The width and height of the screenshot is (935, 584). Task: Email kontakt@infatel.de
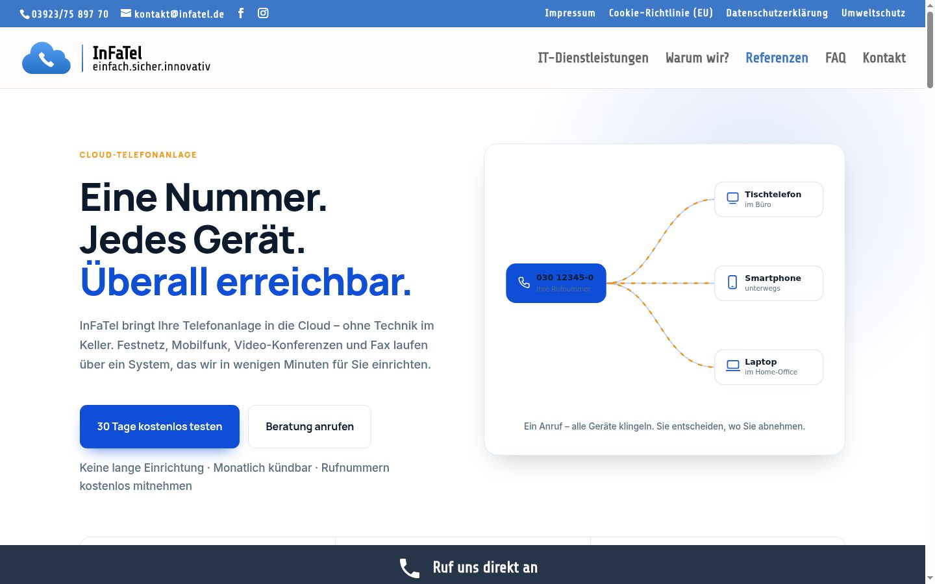(x=179, y=14)
